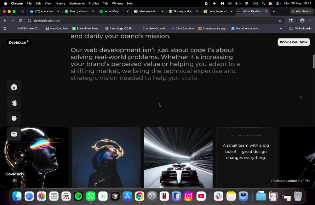
Task: Click the 'A small team with a big belief' card
Action: point(246,157)
